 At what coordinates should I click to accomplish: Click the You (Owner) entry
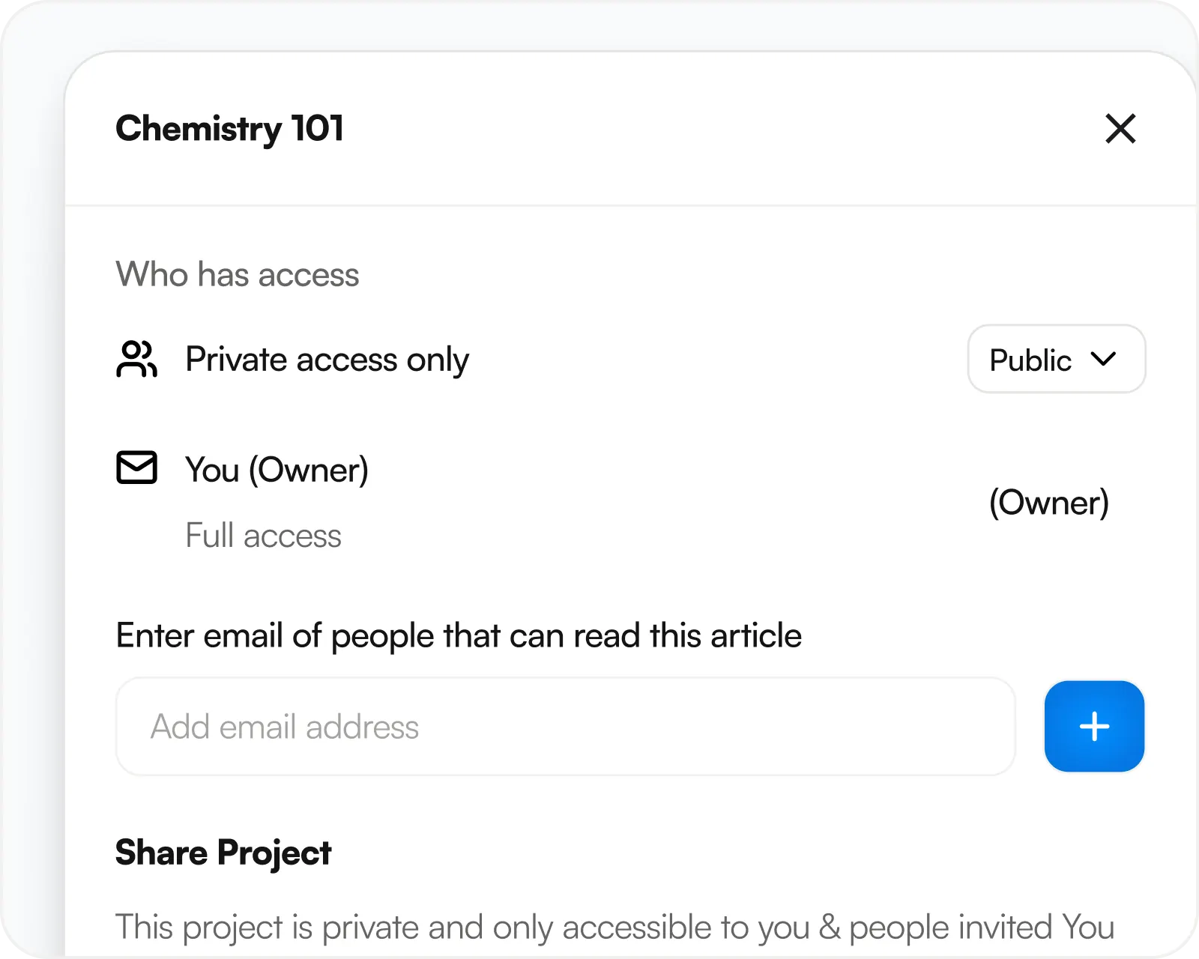point(277,471)
